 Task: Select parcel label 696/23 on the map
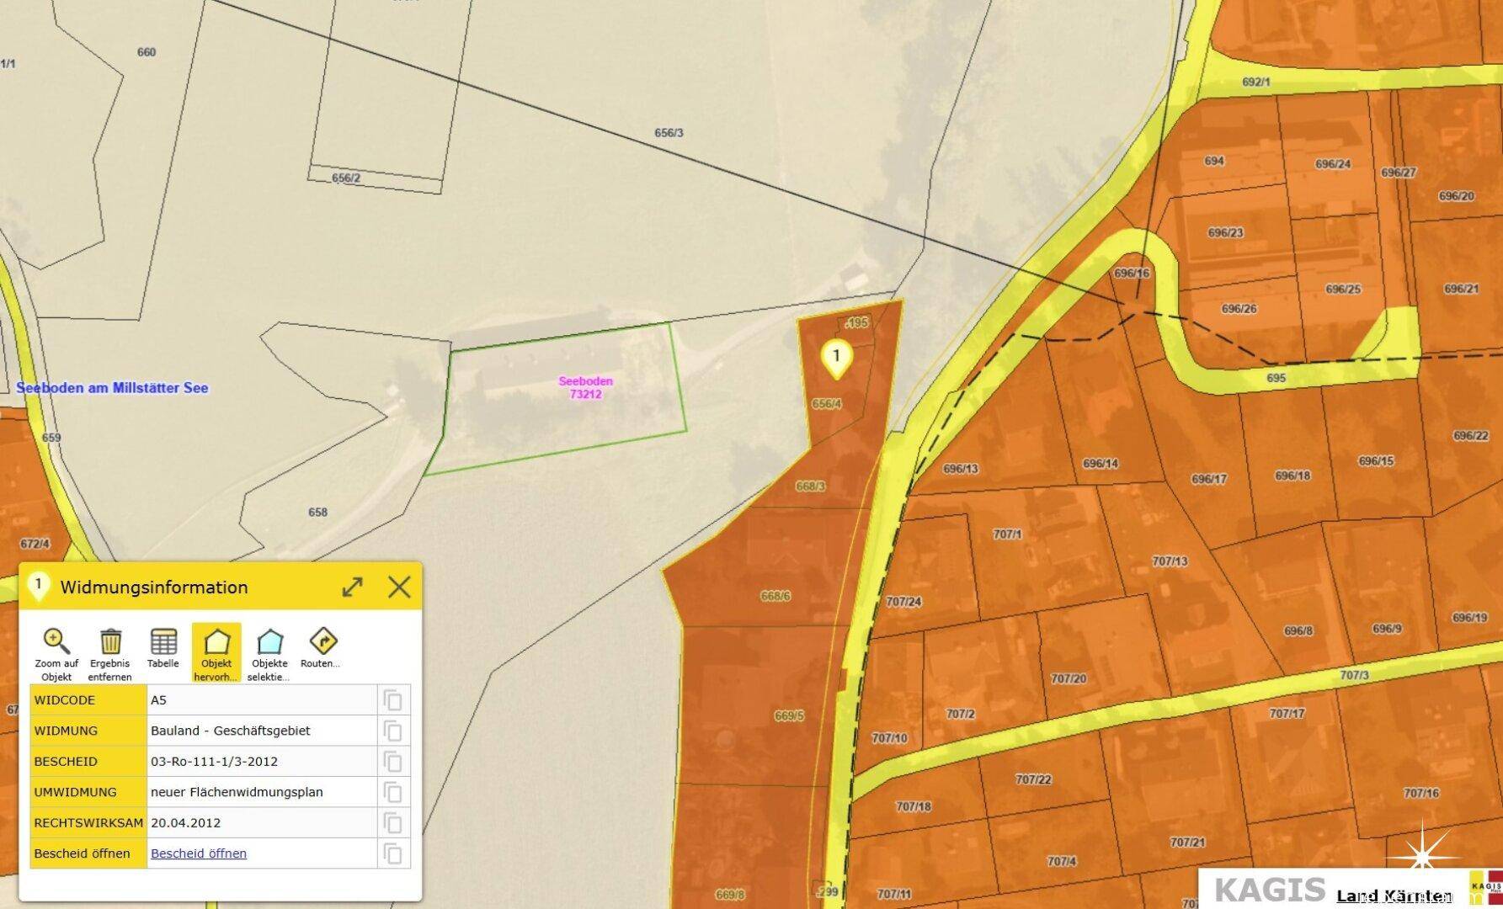[1225, 232]
